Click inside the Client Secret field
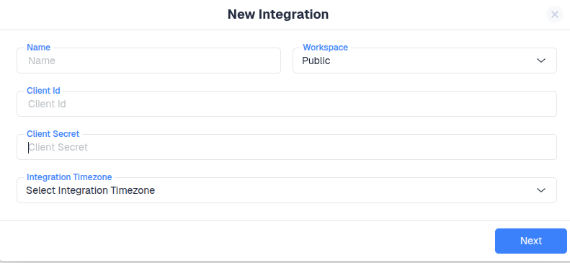Screen dimensions: 570x263 pos(287,147)
